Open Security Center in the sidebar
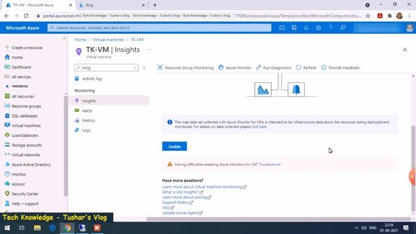The width and height of the screenshot is (416, 234). coord(21,194)
